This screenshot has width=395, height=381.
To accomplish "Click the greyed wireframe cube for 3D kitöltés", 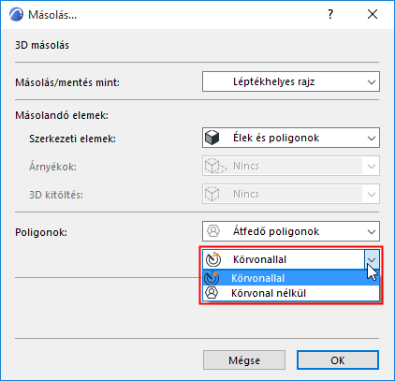I will click(212, 194).
